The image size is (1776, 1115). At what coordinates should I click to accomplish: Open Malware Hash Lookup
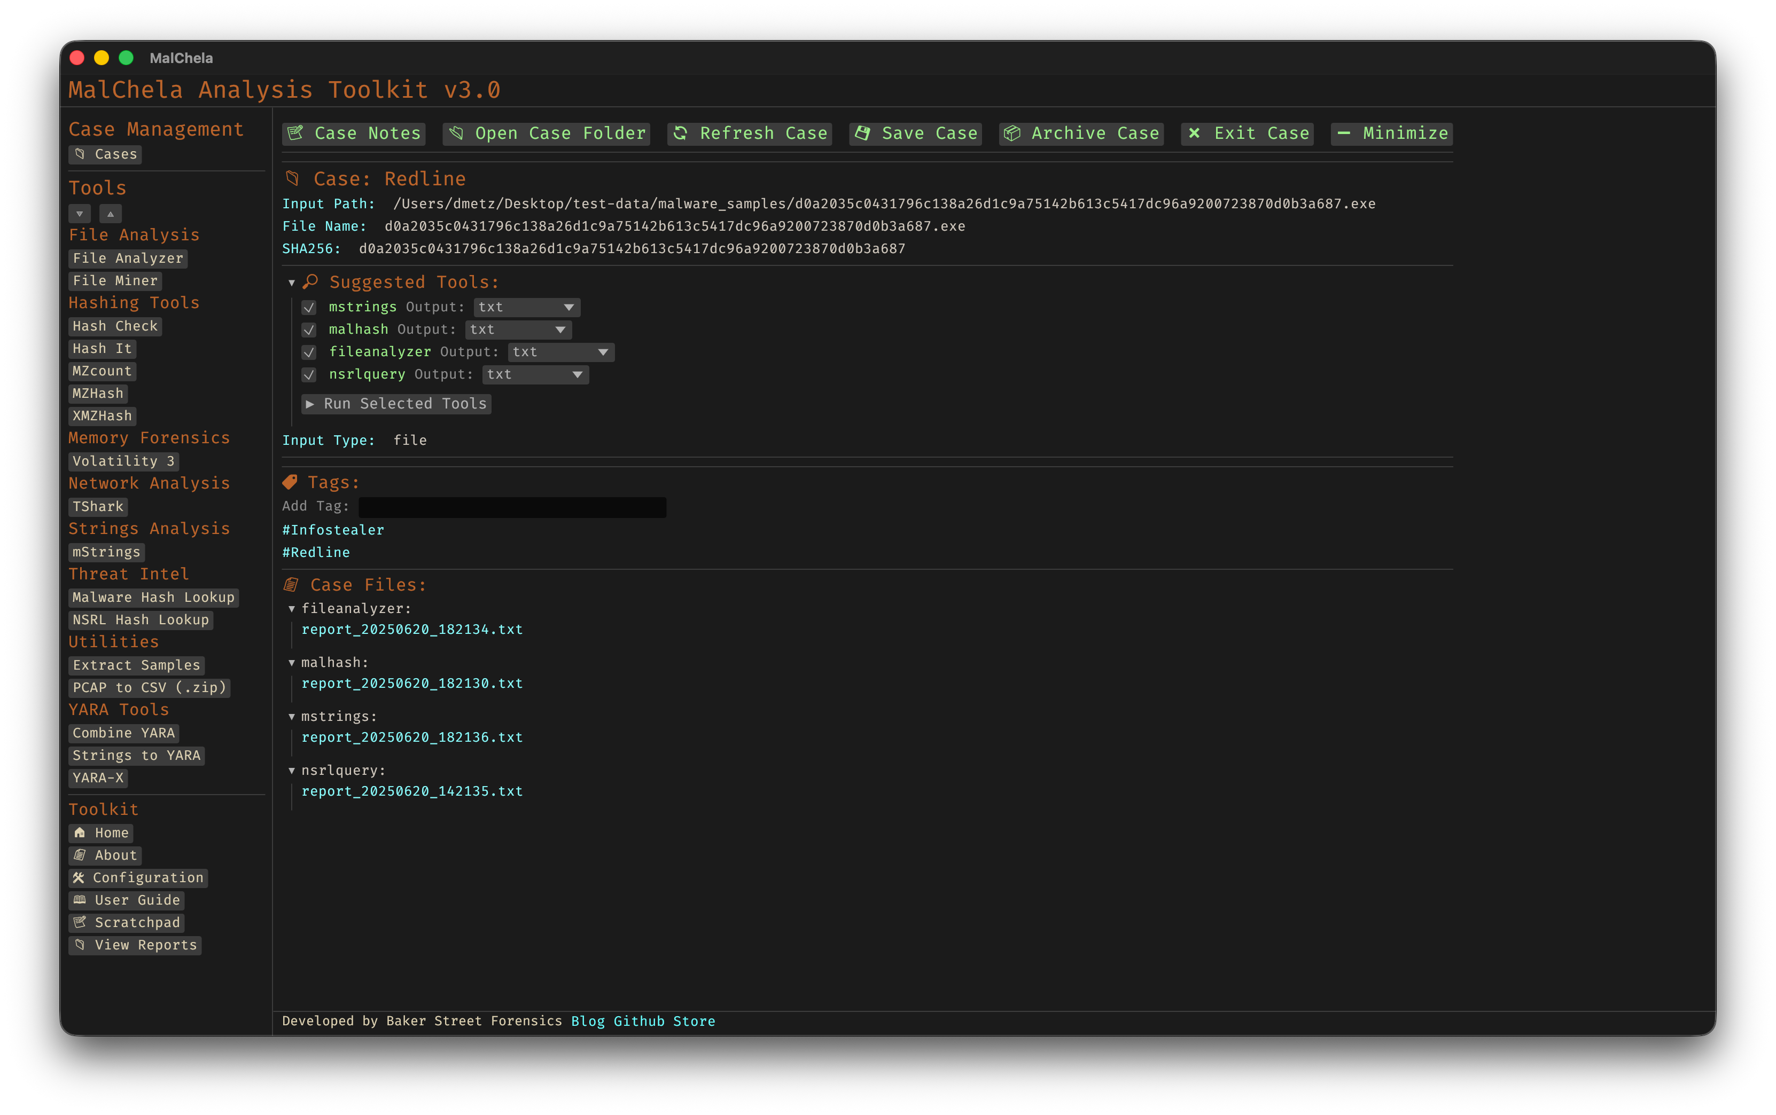(x=153, y=598)
